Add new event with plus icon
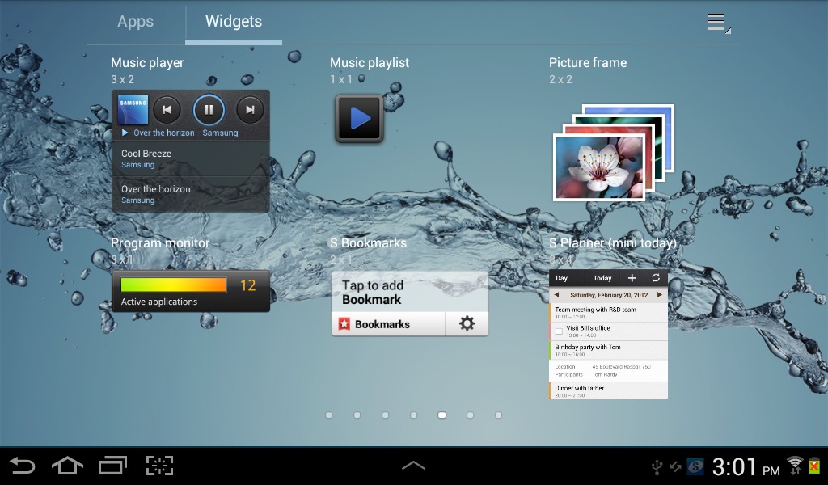 632,278
